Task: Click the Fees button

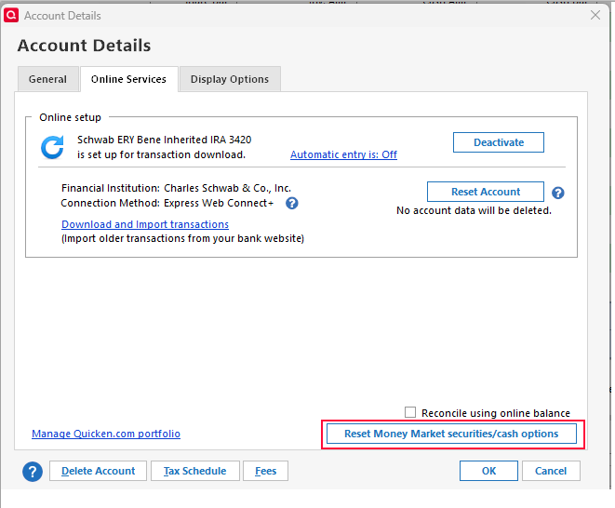Action: click(x=265, y=471)
